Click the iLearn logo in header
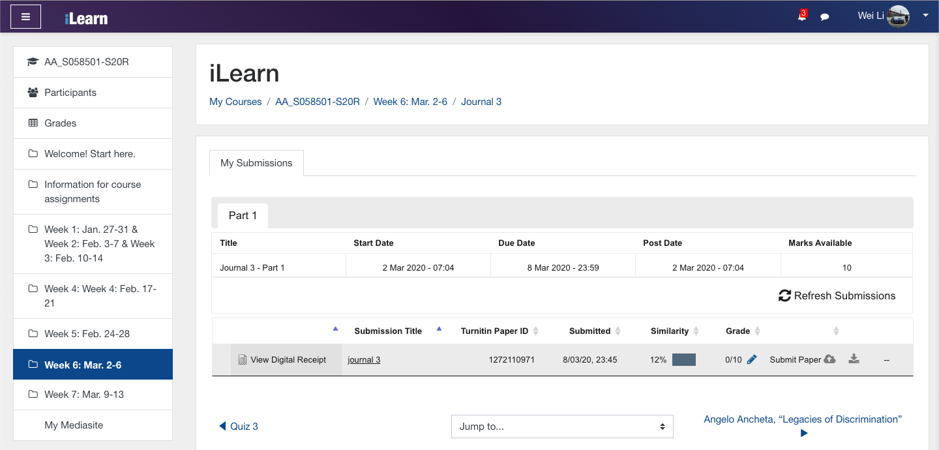939x450 pixels. pos(86,18)
